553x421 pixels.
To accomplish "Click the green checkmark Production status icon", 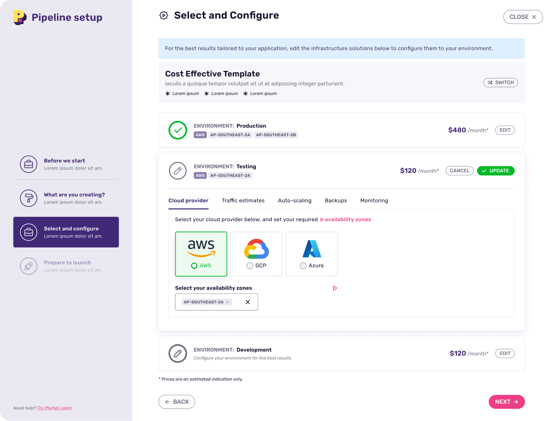I will [x=178, y=130].
